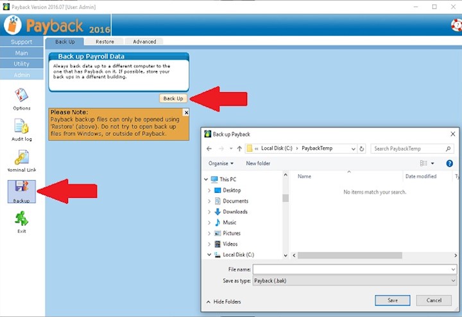Viewport: 462px width, 317px height.
Task: Select the Backup icon in sidebar
Action: coord(21,190)
